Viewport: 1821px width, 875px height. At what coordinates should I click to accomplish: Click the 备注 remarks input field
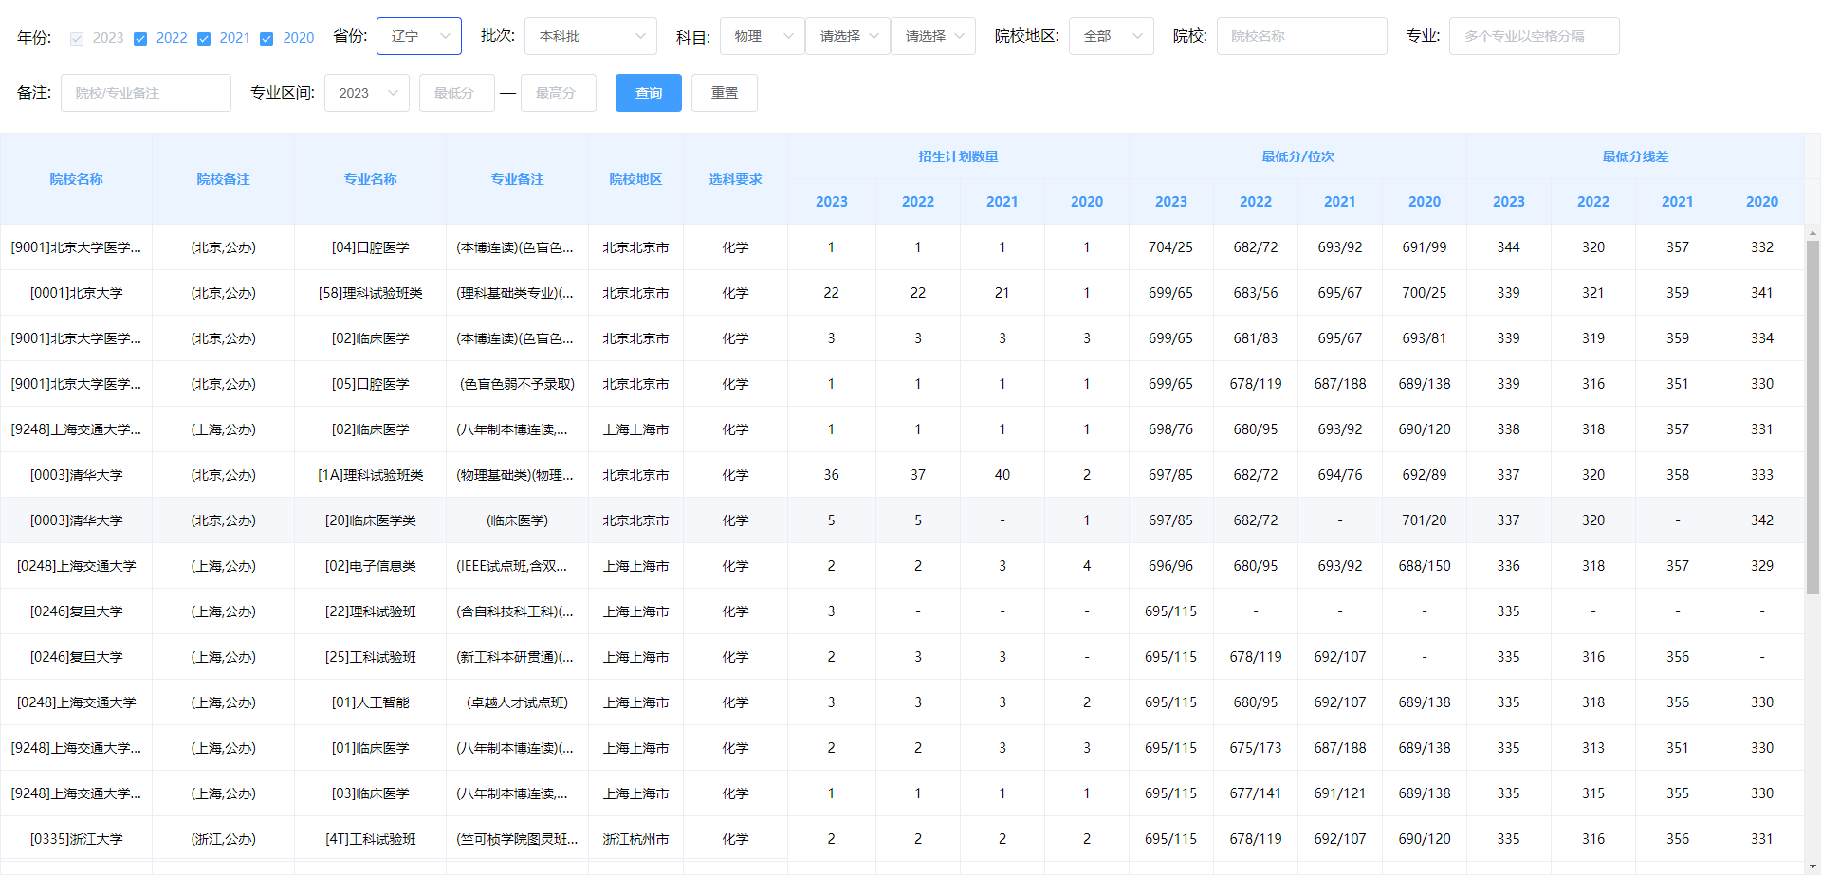145,92
